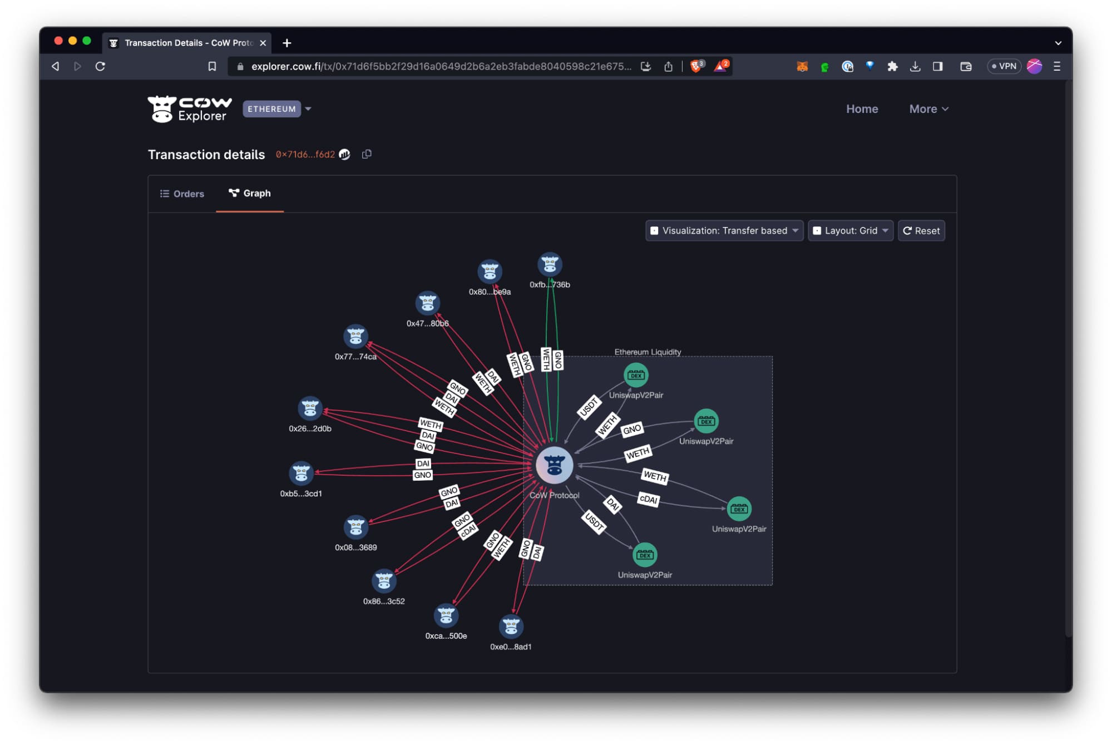Click the CoW Protocol central node
Image resolution: width=1112 pixels, height=745 pixels.
pos(554,465)
